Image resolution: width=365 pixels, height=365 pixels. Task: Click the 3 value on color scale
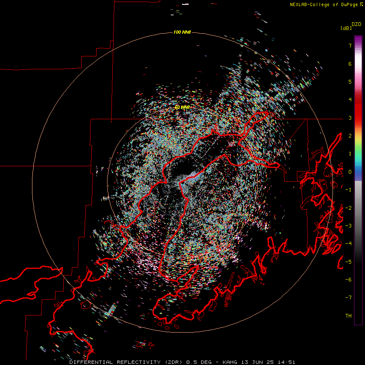click(350, 118)
